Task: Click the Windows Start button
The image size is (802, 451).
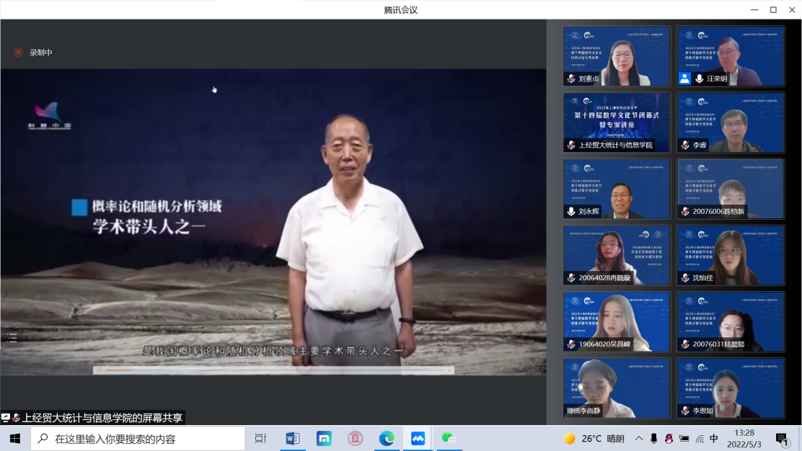Action: pos(14,438)
